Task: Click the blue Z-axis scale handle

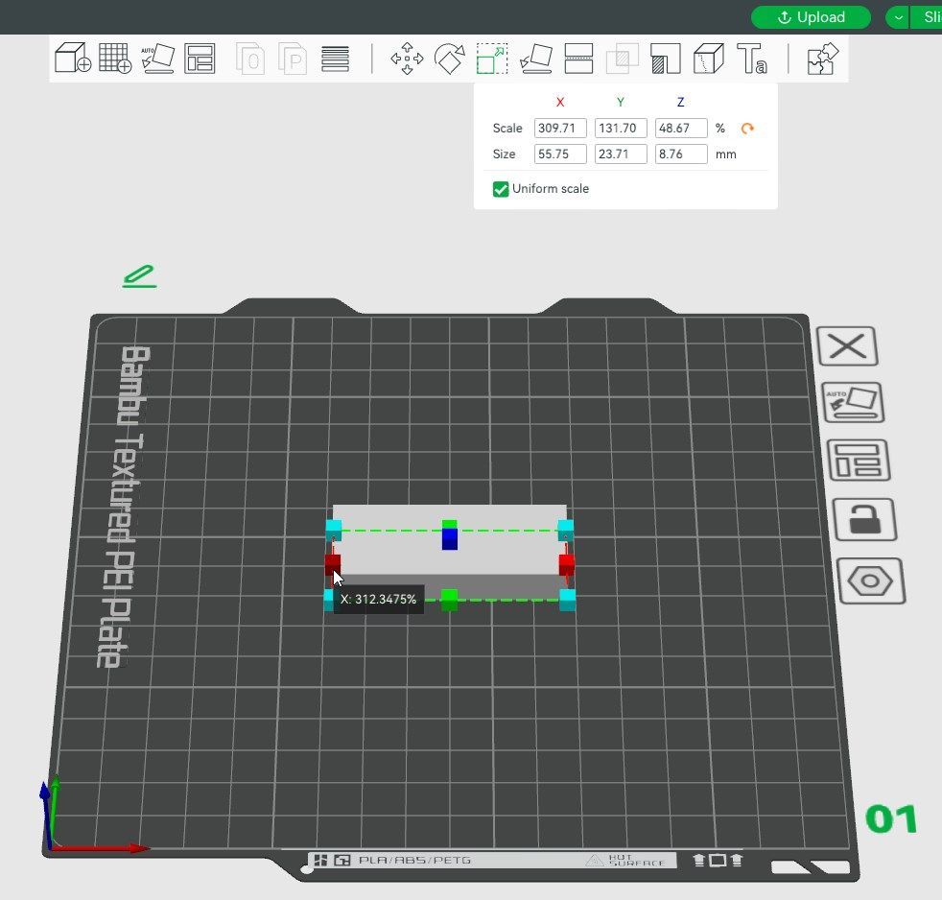Action: [449, 539]
